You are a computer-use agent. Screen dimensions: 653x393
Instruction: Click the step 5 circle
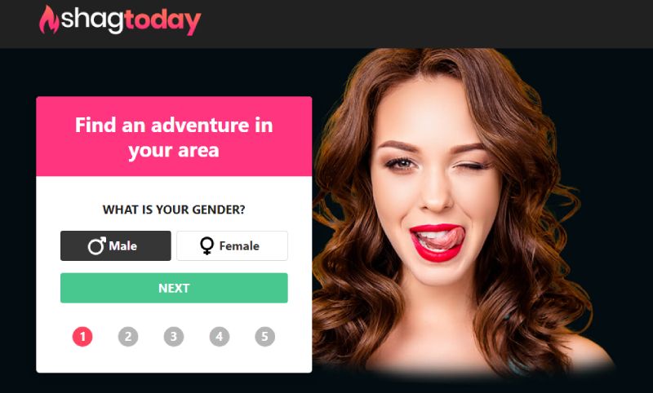264,337
